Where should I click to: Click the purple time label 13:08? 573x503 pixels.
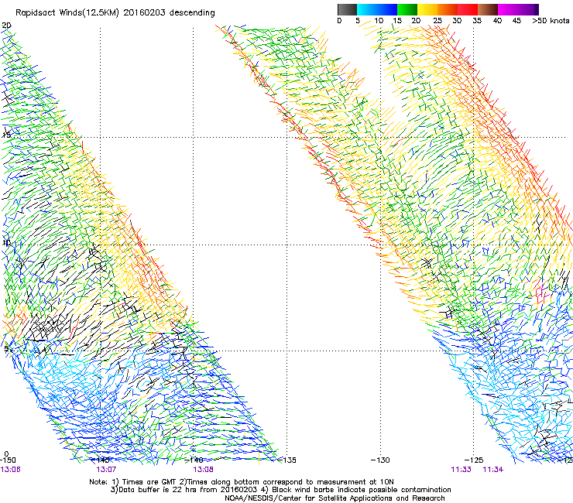203,470
